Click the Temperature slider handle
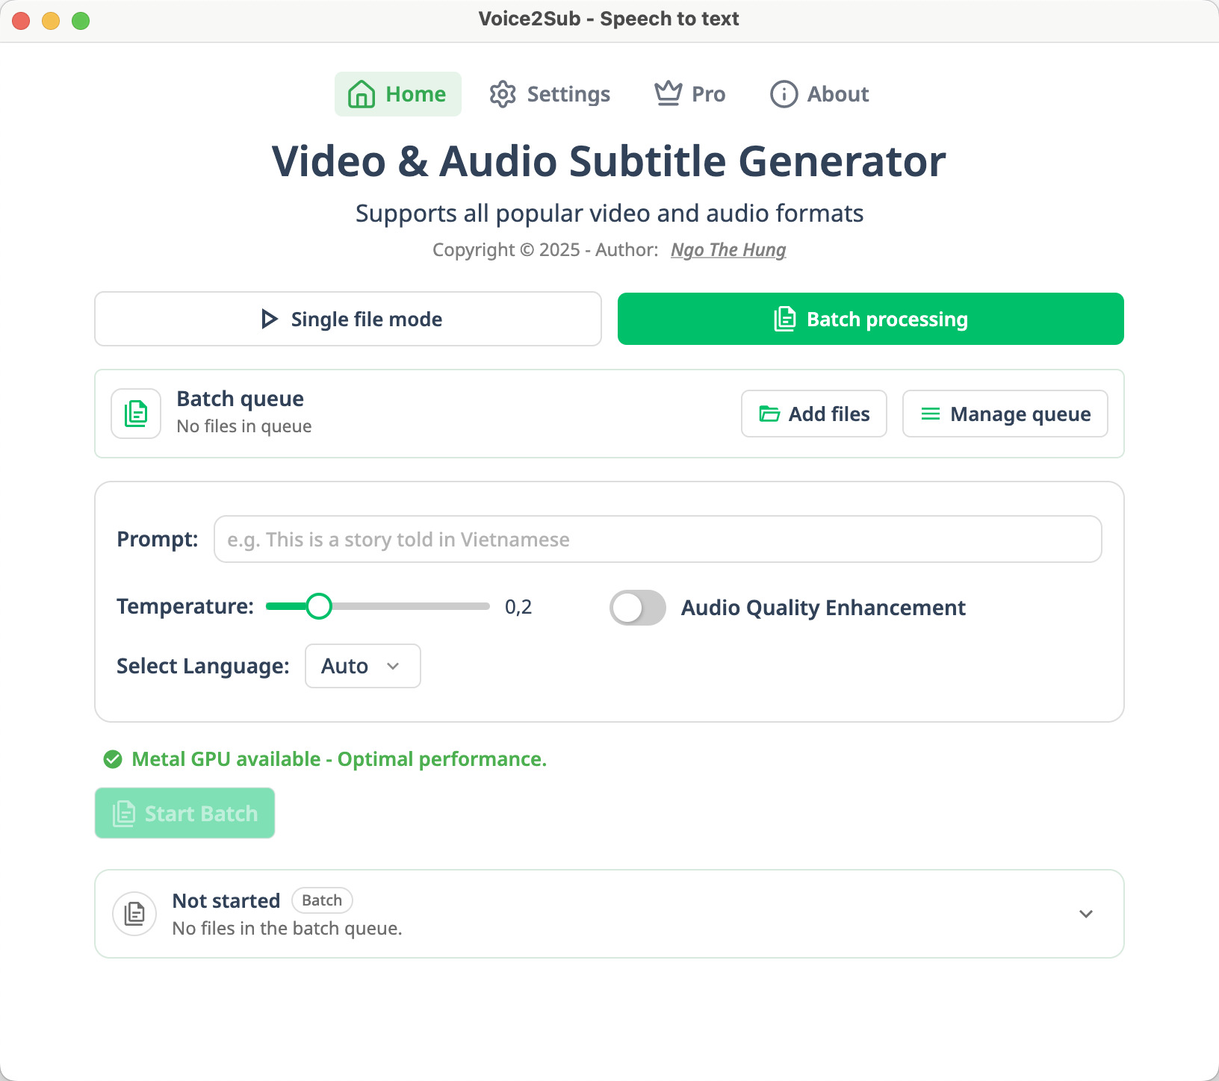Image resolution: width=1219 pixels, height=1081 pixels. [319, 606]
